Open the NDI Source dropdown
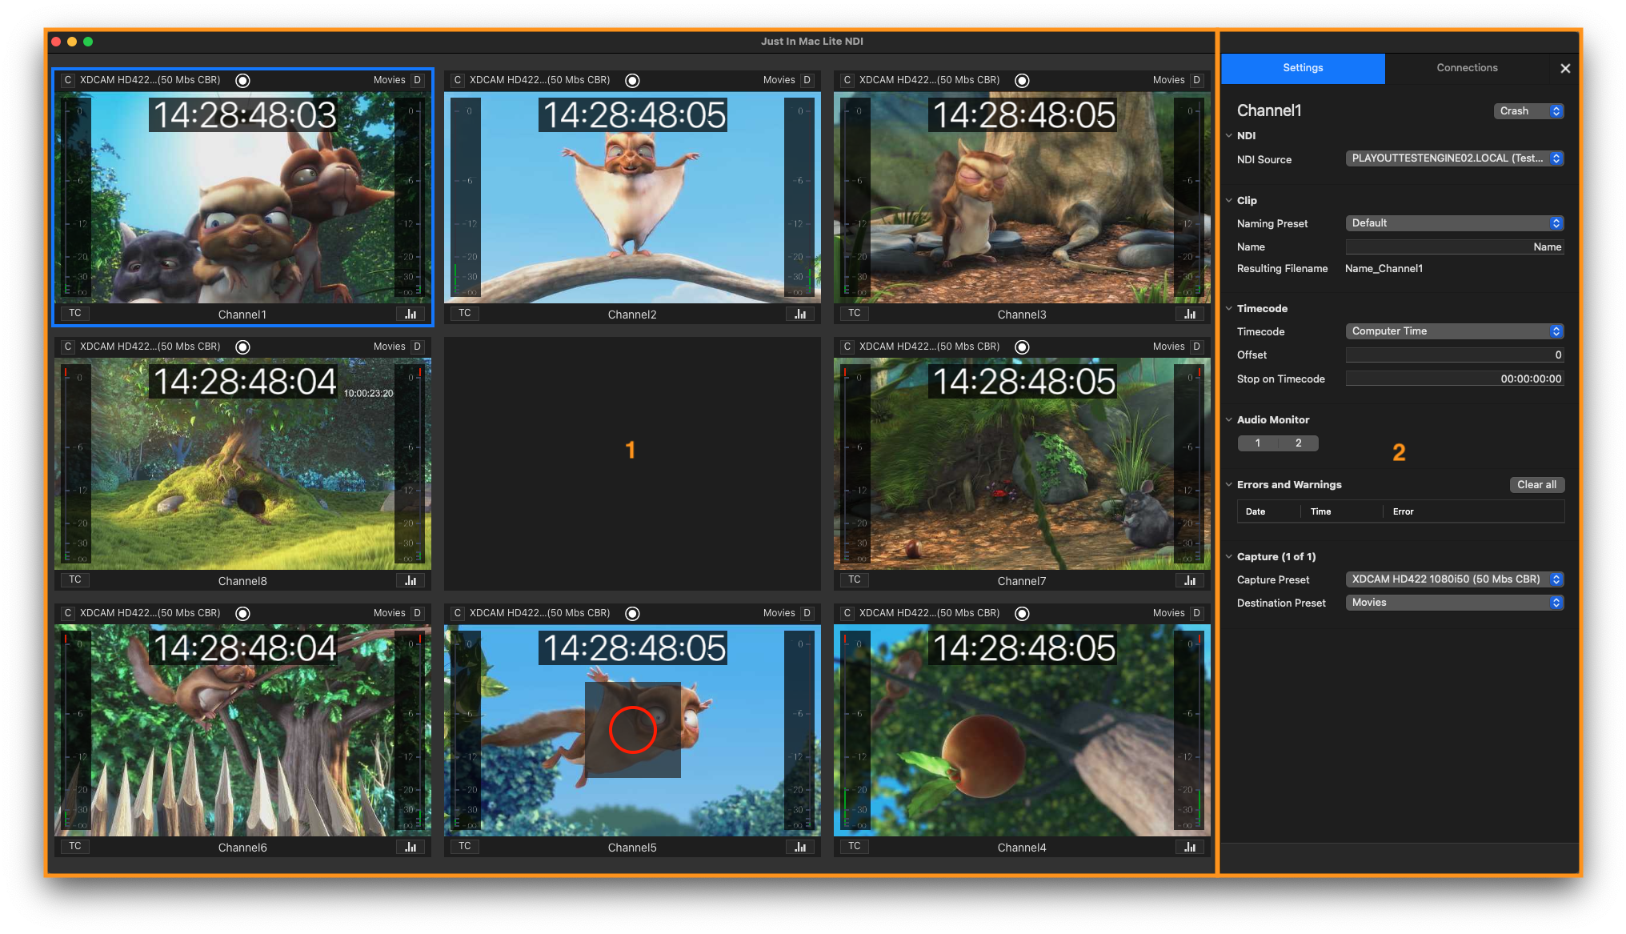 [1455, 158]
